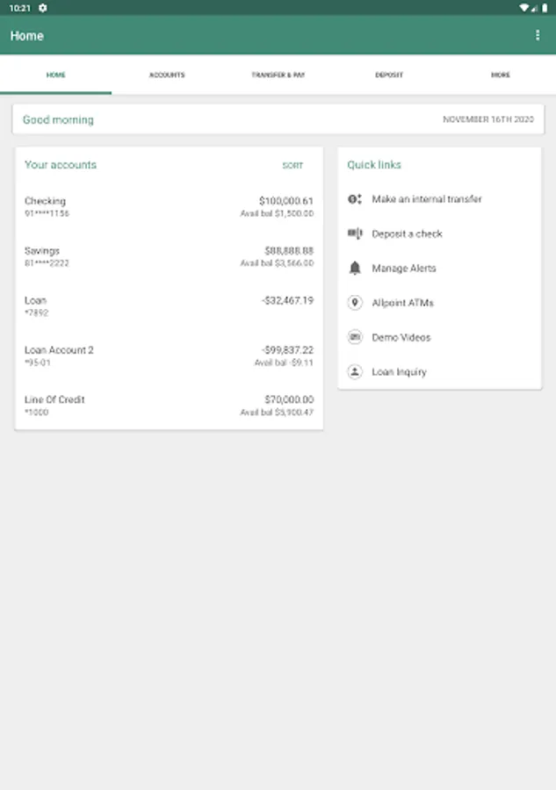Switch to the Accounts tab
The height and width of the screenshot is (790, 556).
(167, 75)
